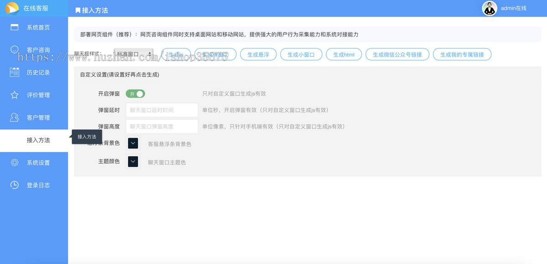Select the 接入方法 sidebar item
The height and width of the screenshot is (264, 547).
coord(34,140)
